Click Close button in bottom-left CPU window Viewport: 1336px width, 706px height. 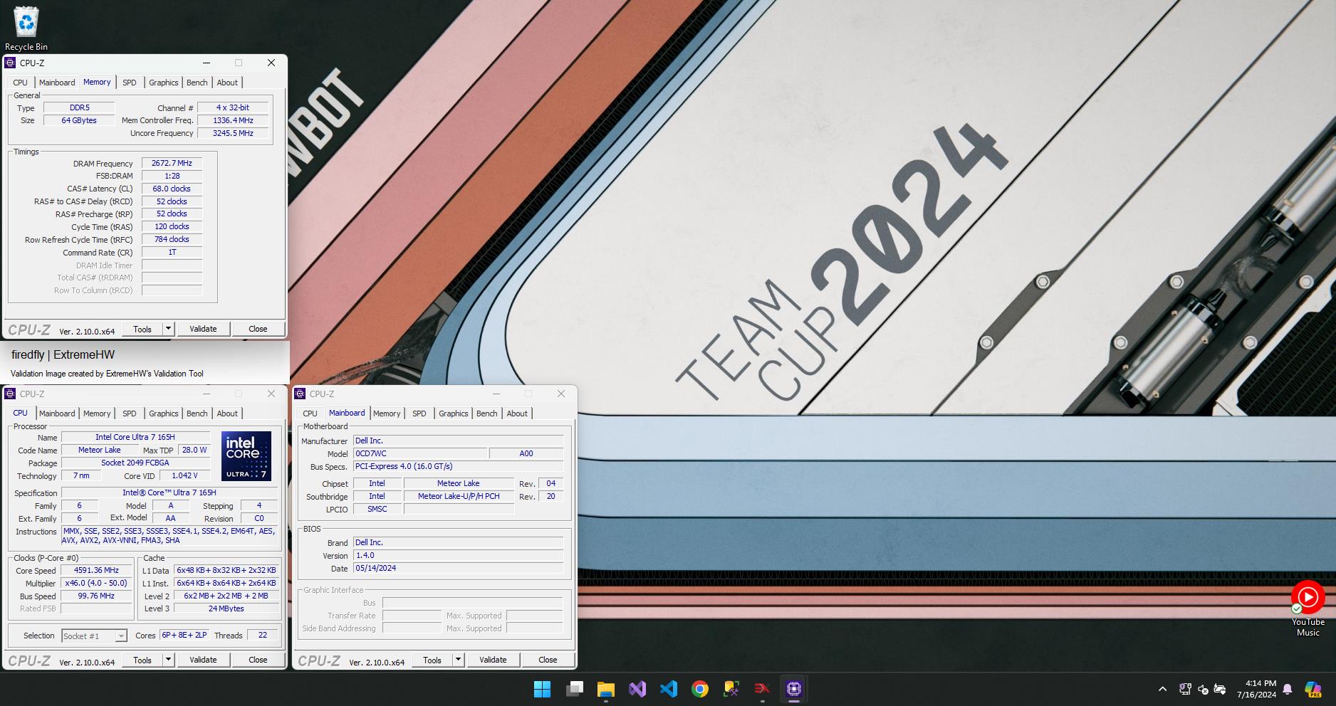(258, 660)
